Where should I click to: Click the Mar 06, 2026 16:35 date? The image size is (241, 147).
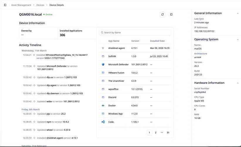pyautogui.click(x=160, y=48)
